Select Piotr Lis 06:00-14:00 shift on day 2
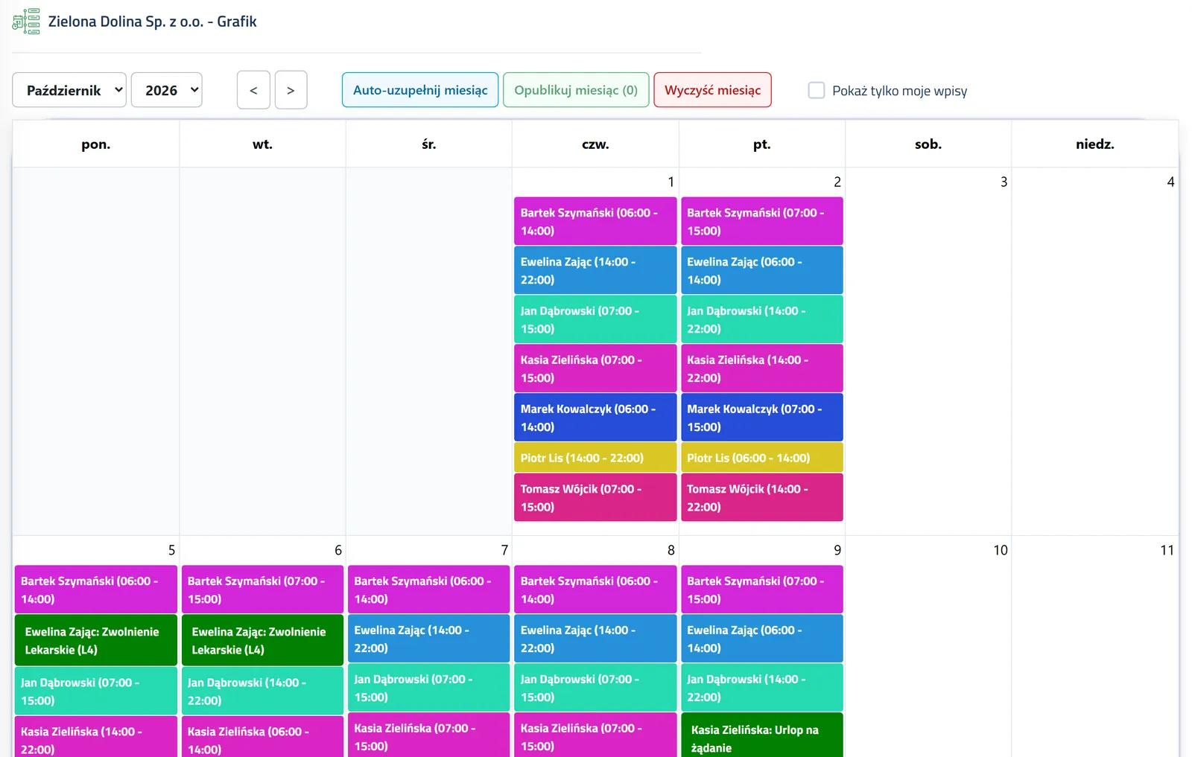Screen dimensions: 1192x757 coord(762,458)
